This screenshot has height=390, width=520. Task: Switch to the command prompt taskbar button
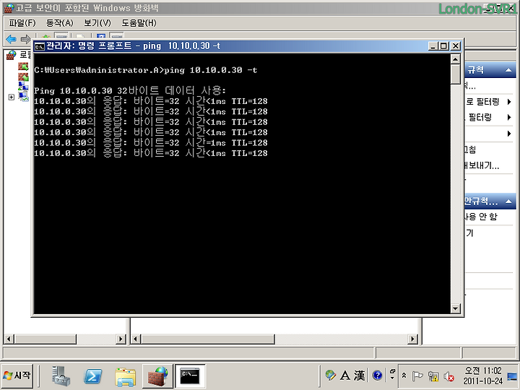pos(190,376)
